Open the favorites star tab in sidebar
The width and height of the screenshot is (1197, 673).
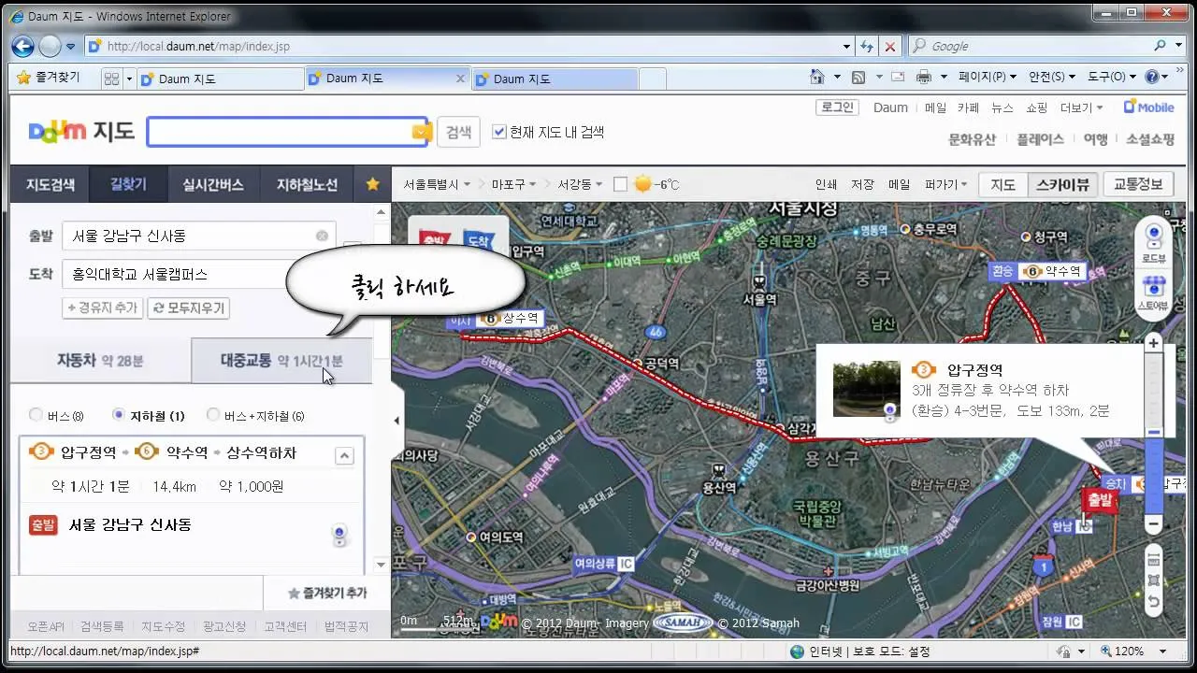click(372, 184)
